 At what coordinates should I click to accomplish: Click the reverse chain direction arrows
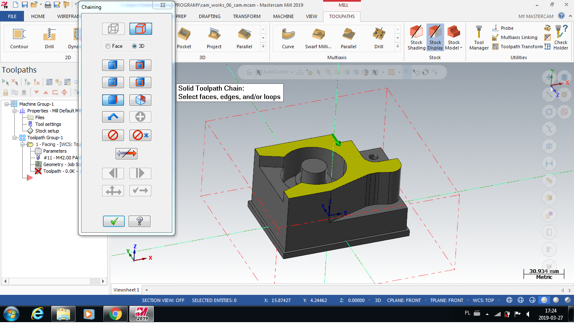[x=126, y=154]
